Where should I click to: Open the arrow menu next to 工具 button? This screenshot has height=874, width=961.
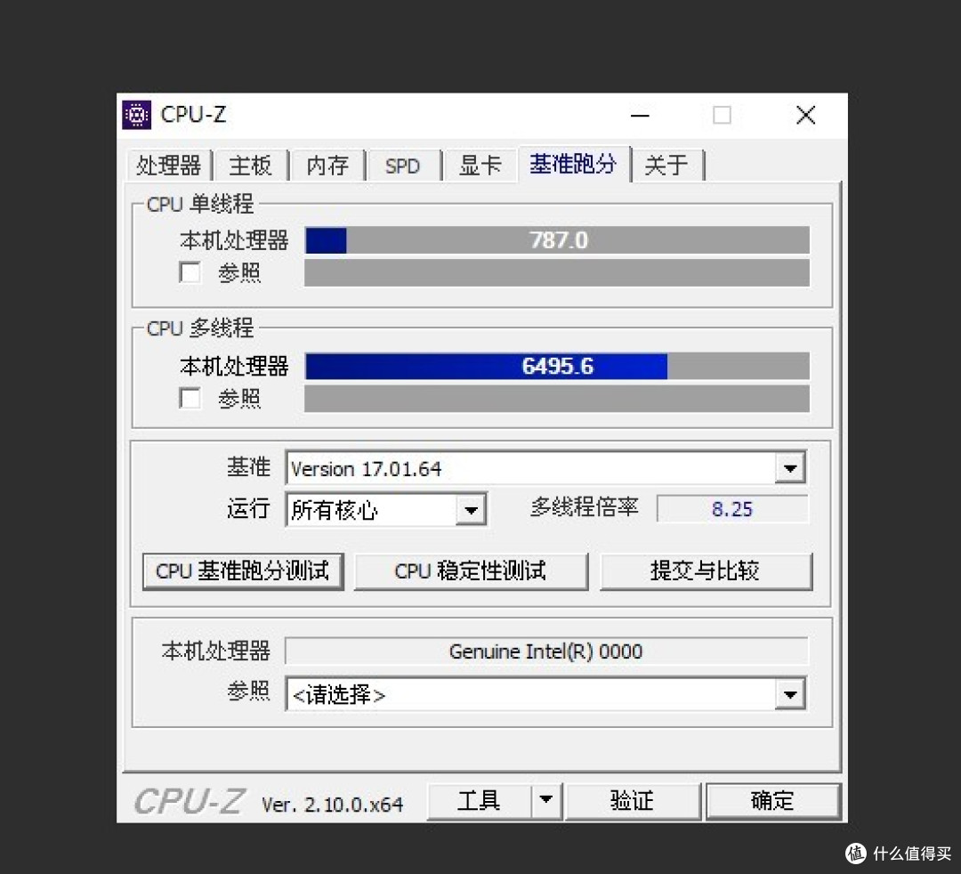[546, 800]
